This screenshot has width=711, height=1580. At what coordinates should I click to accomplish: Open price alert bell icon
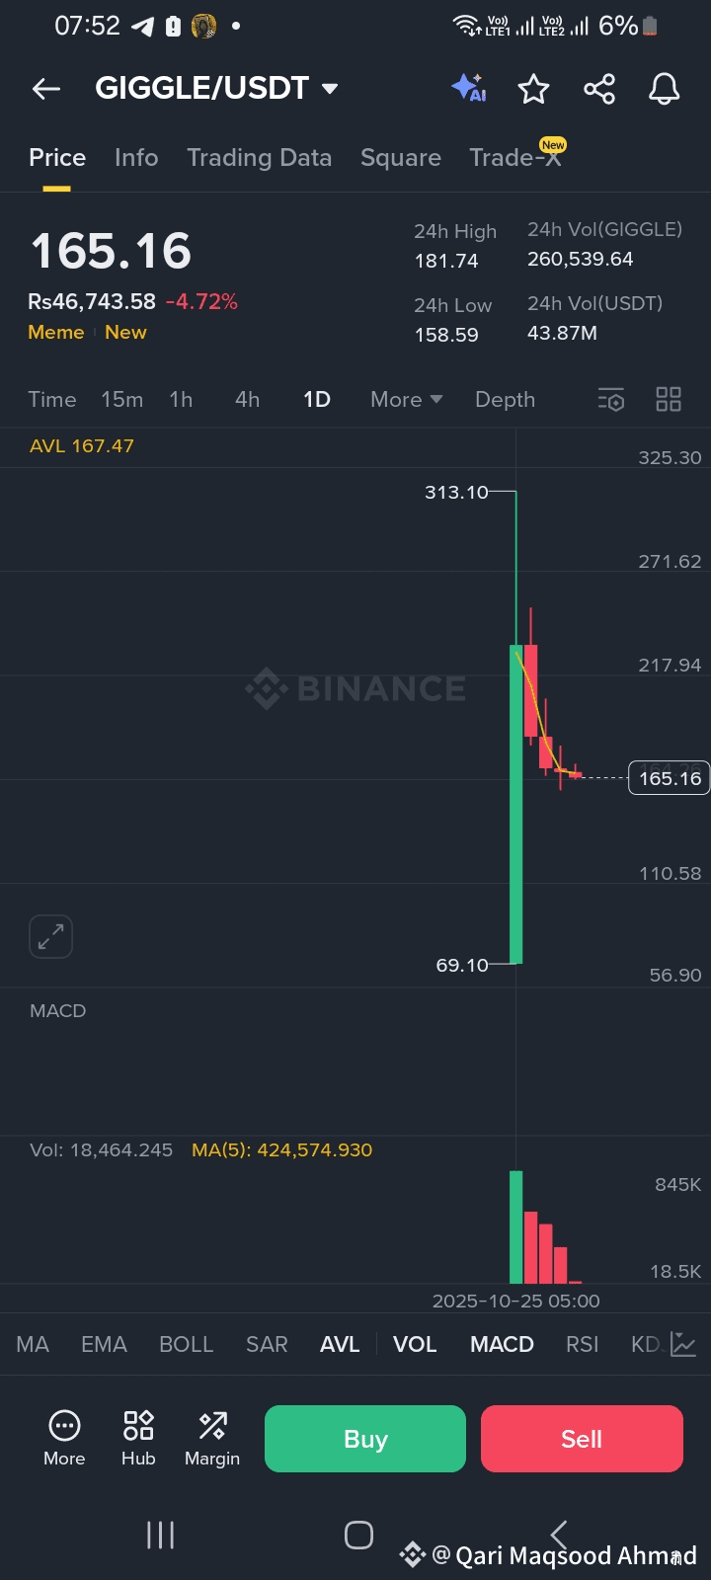pyautogui.click(x=664, y=89)
